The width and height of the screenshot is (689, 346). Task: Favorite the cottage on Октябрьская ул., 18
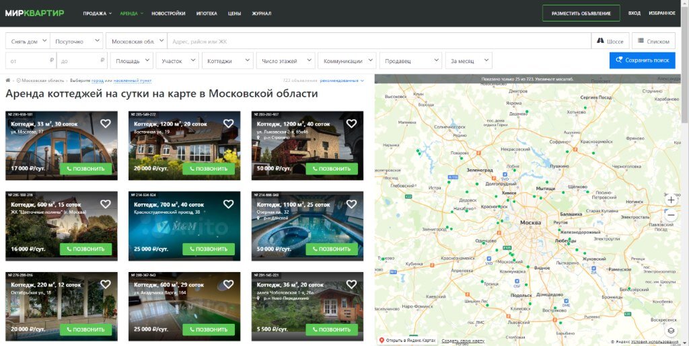coord(106,285)
